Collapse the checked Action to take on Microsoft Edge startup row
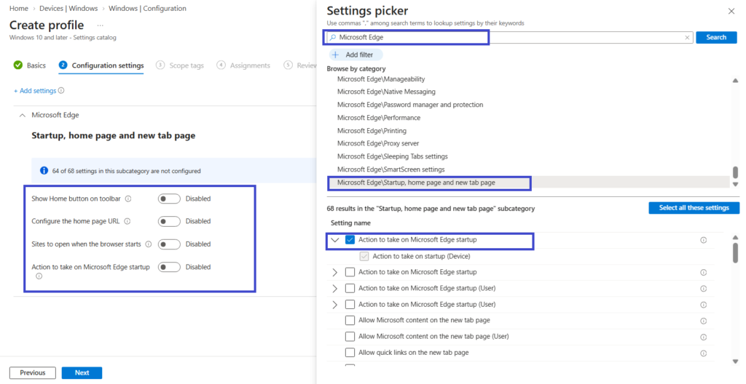The height and width of the screenshot is (384, 746). (335, 240)
